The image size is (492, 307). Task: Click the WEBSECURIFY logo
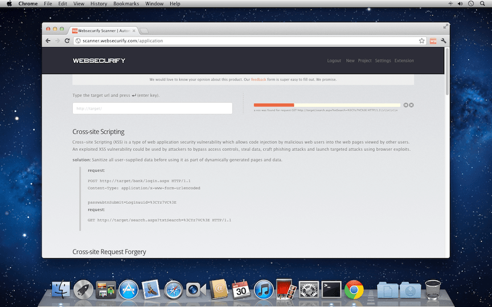pyautogui.click(x=99, y=61)
